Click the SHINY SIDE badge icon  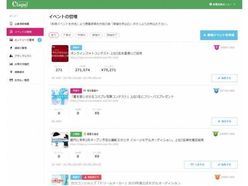pyautogui.click(x=217, y=177)
